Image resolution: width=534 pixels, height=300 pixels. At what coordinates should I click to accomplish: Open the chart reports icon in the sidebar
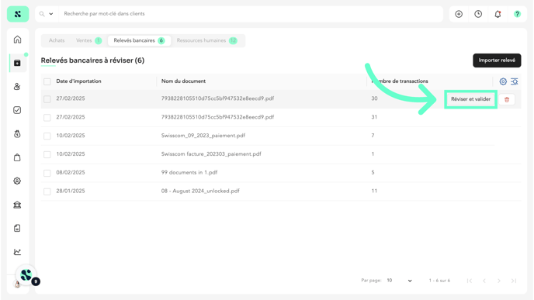click(x=17, y=252)
